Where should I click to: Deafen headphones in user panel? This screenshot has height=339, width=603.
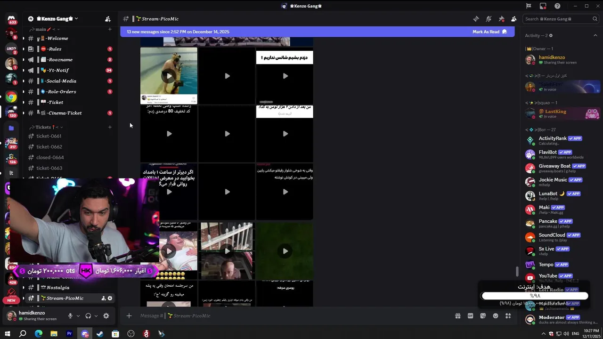(88, 316)
